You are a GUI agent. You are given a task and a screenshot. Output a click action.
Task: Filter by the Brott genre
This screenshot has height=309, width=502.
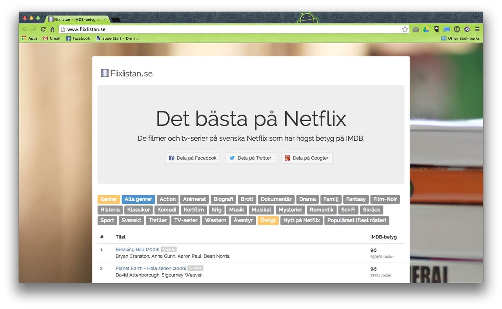pyautogui.click(x=247, y=199)
